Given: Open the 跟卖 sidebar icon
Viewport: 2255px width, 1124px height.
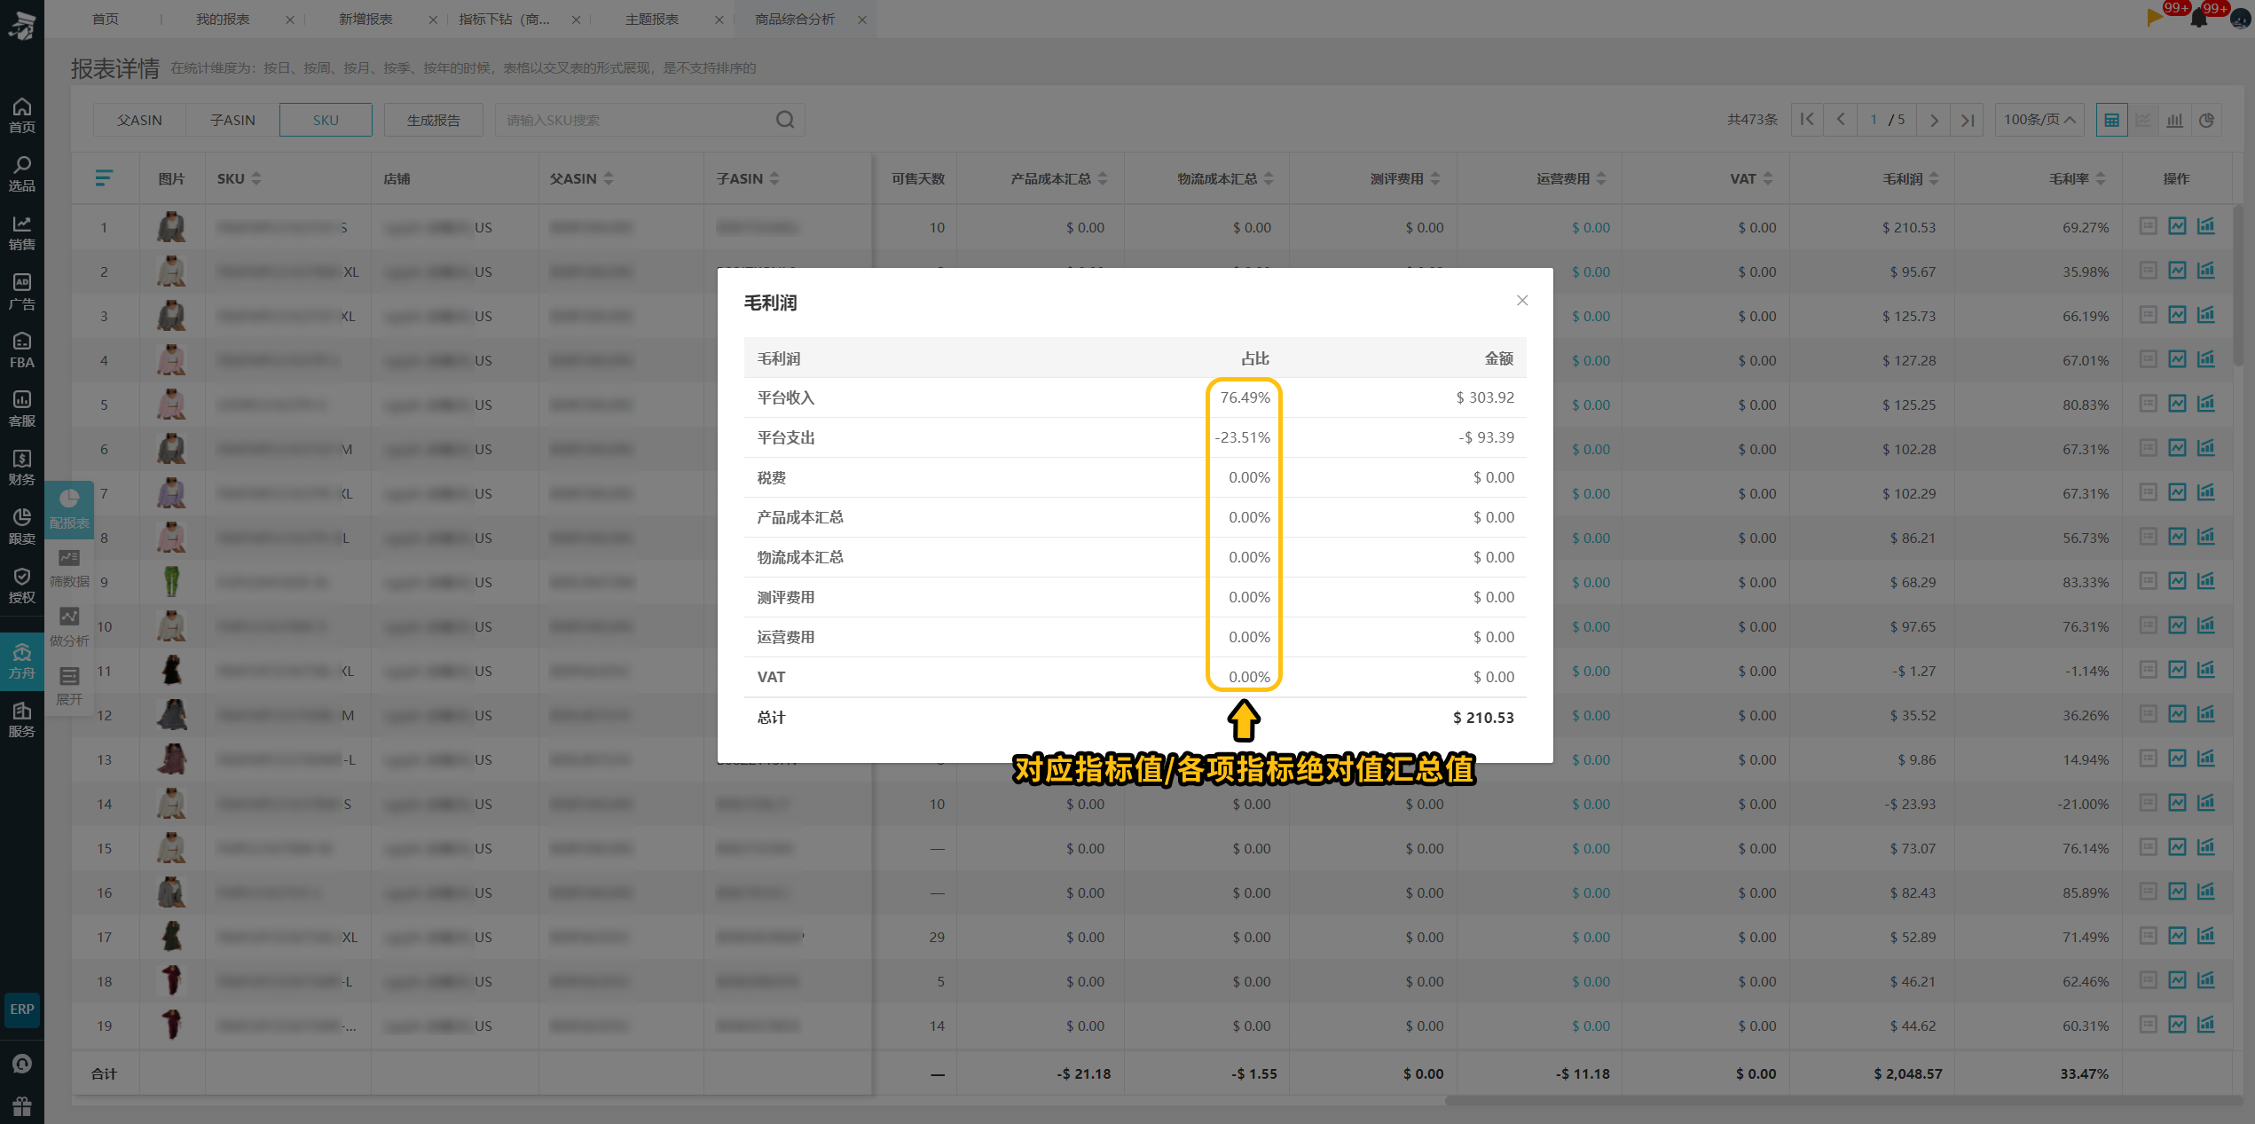Looking at the screenshot, I should point(22,526).
